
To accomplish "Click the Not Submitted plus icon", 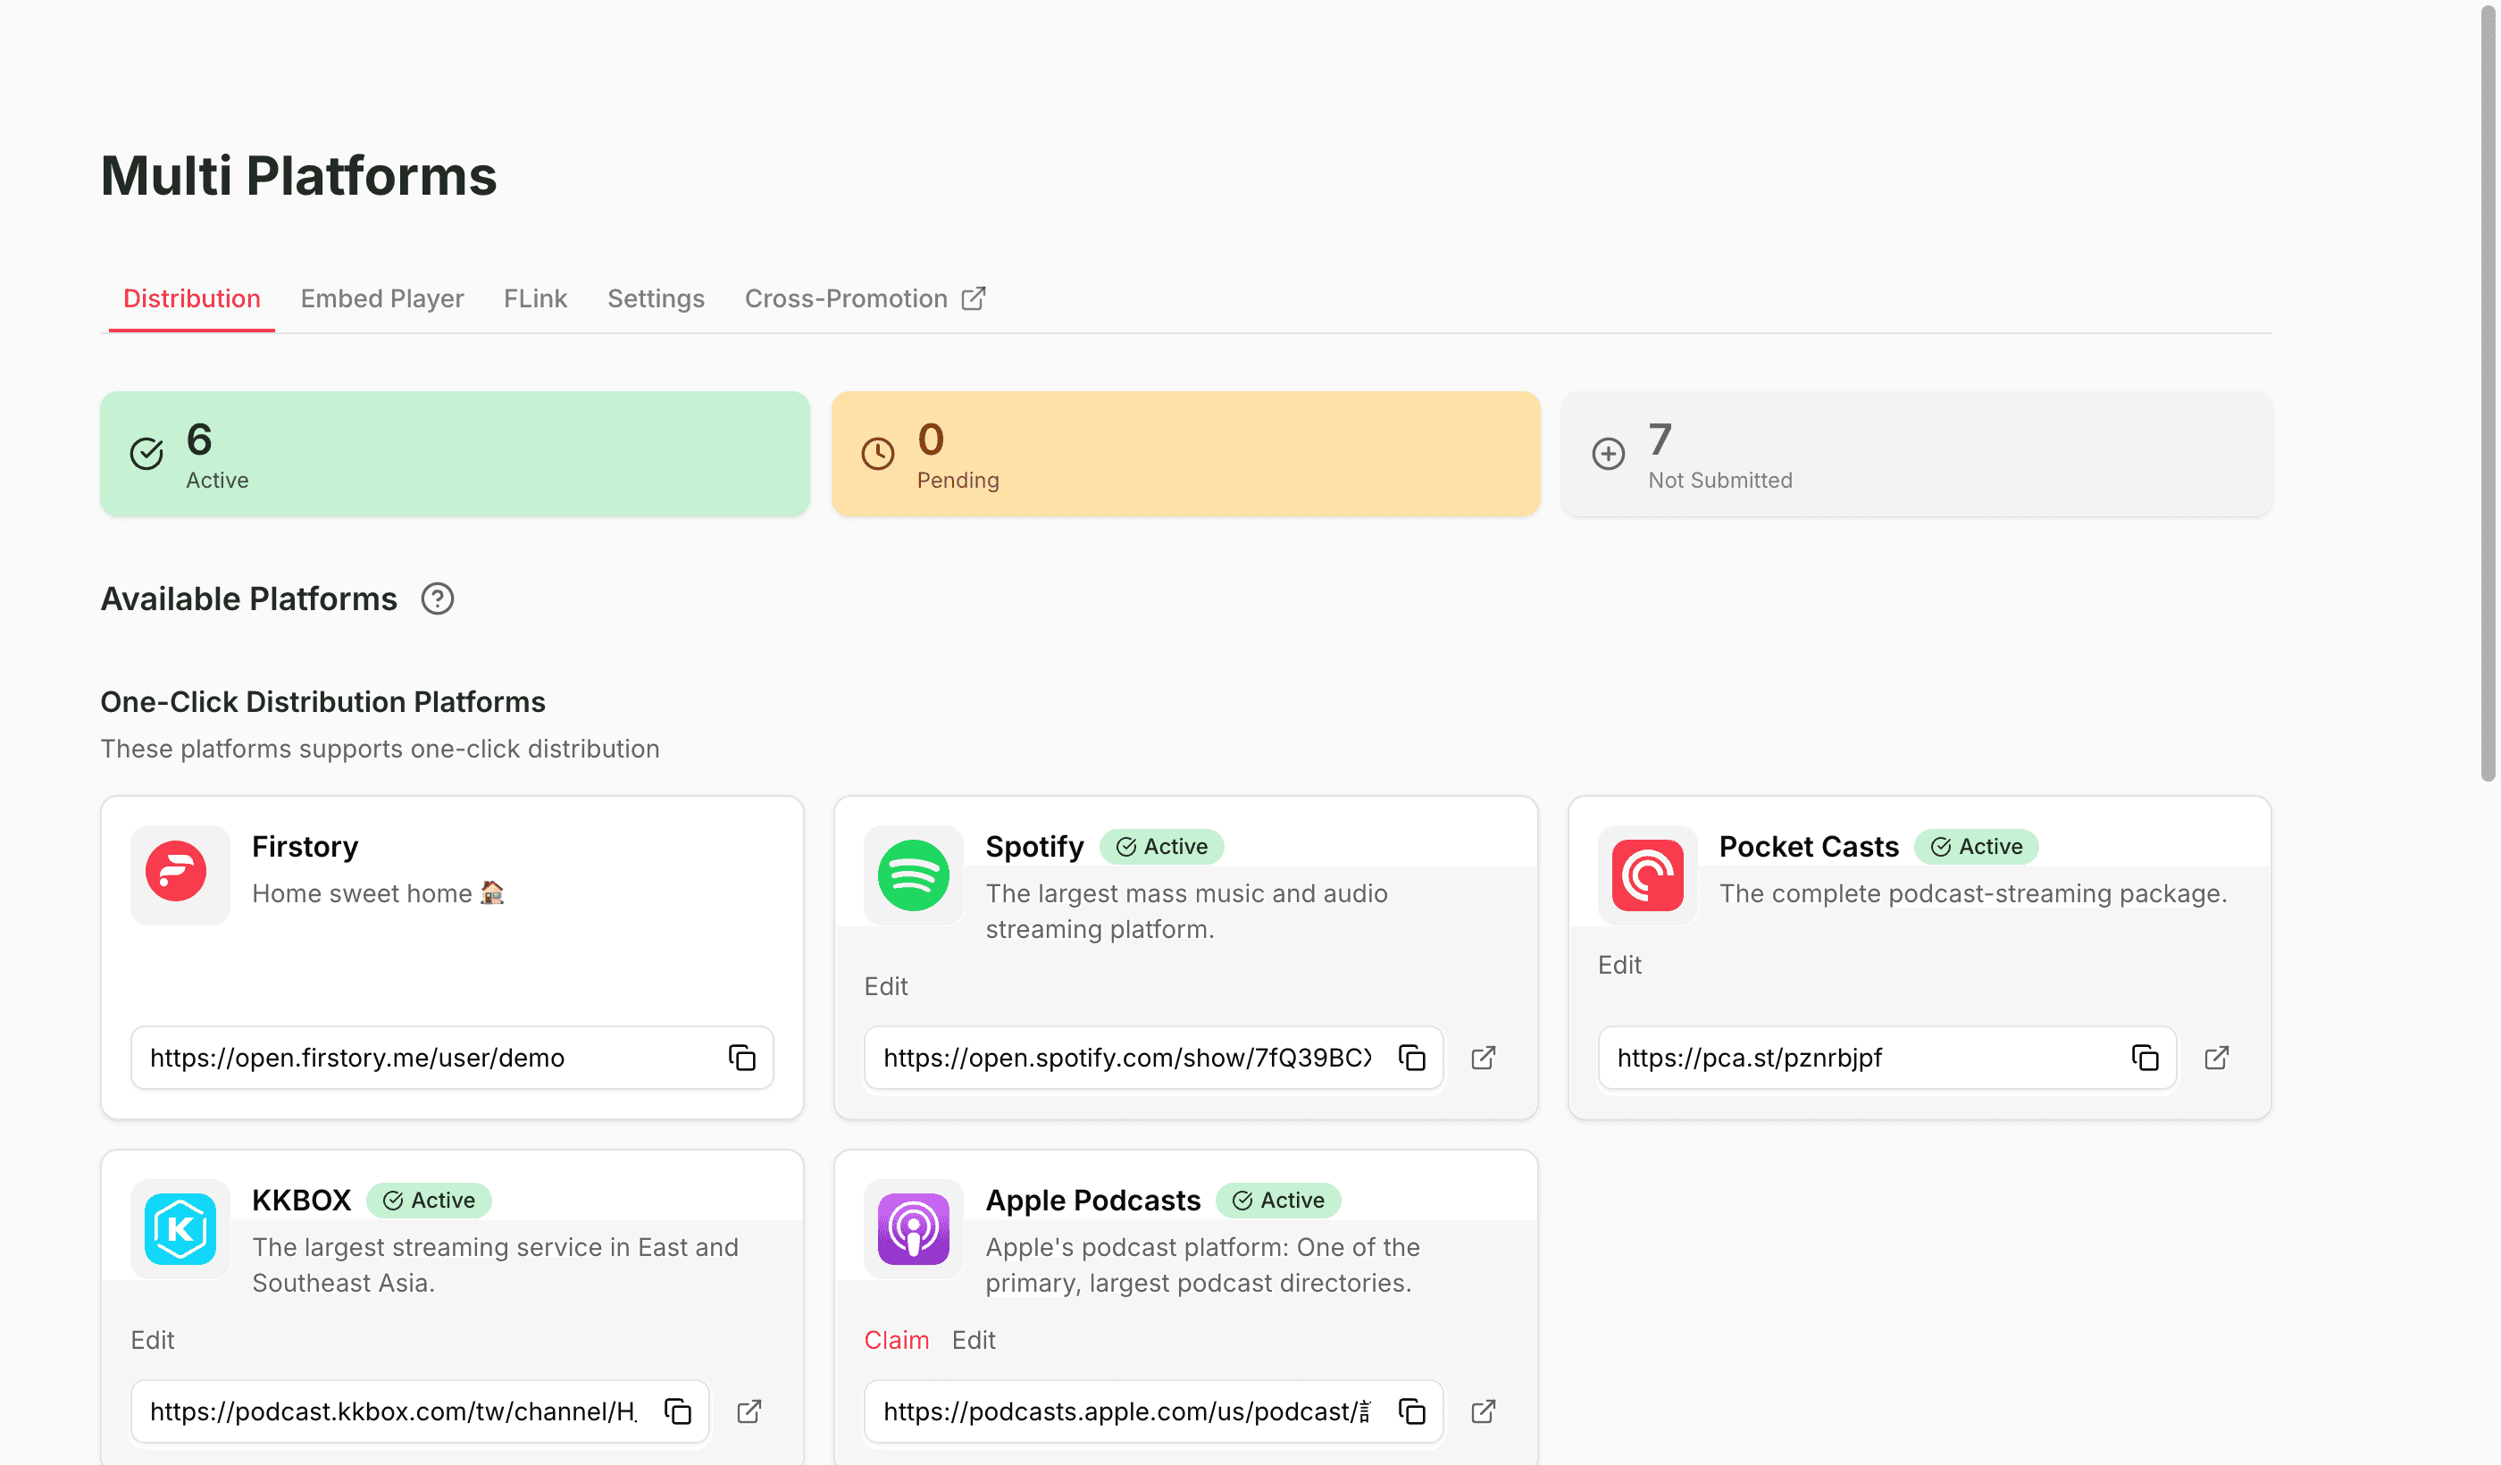I will coord(1608,454).
